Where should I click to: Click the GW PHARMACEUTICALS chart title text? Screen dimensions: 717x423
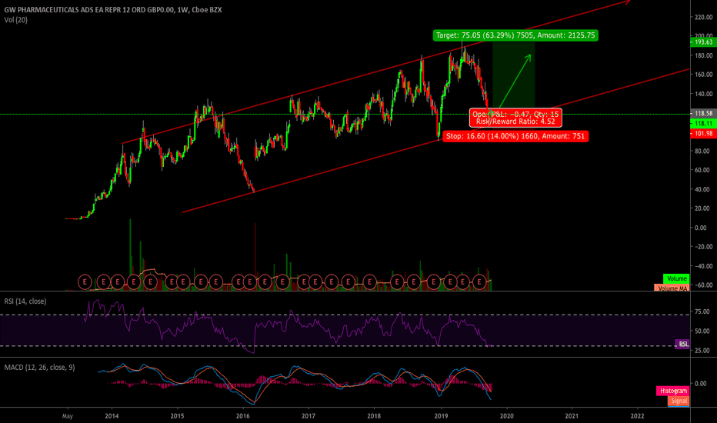(113, 9)
